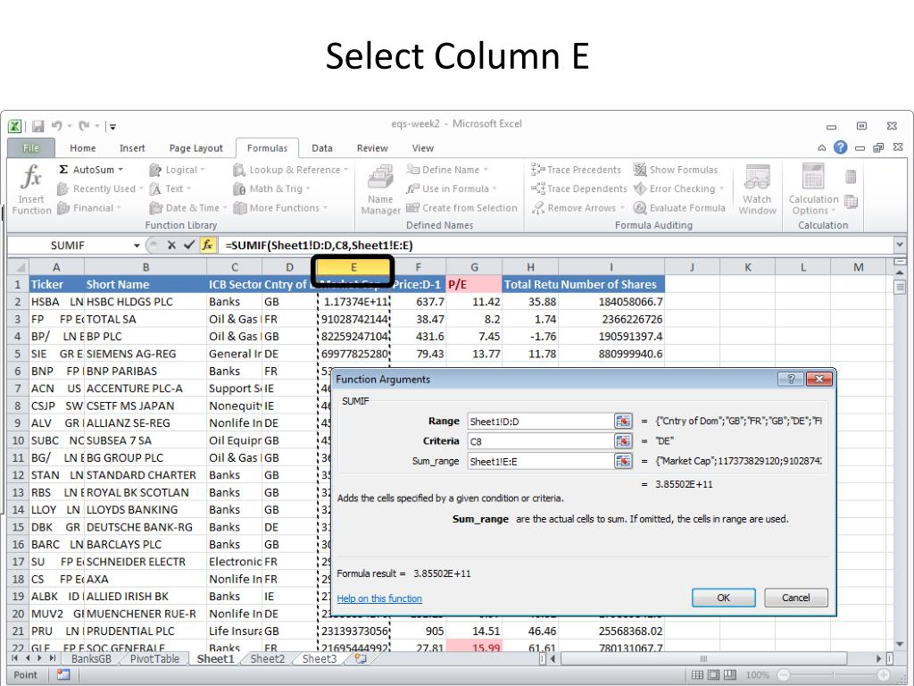The height and width of the screenshot is (686, 914).
Task: Open the Sheet2 tab
Action: [x=268, y=658]
